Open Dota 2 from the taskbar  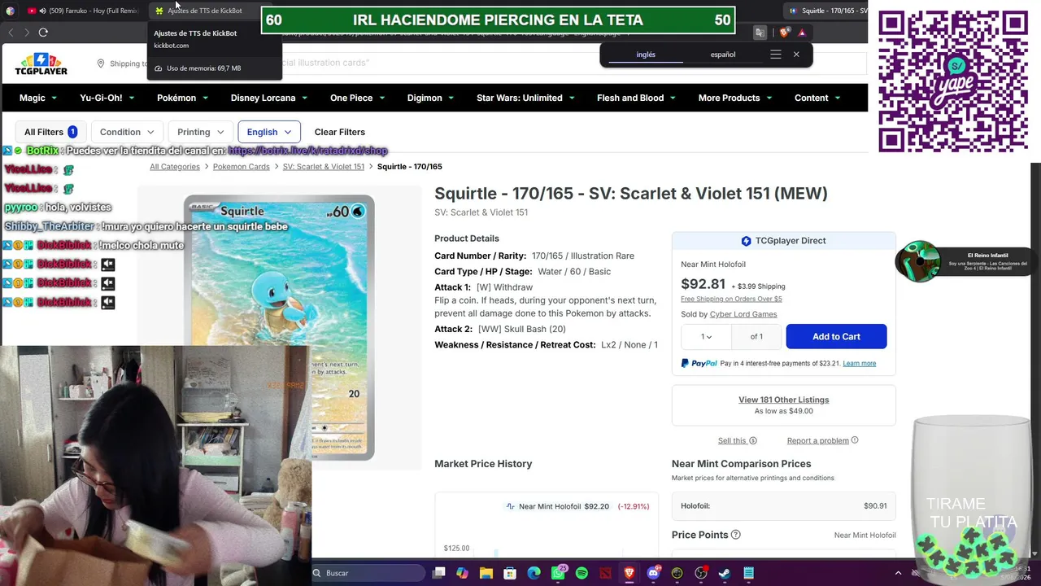tap(605, 573)
